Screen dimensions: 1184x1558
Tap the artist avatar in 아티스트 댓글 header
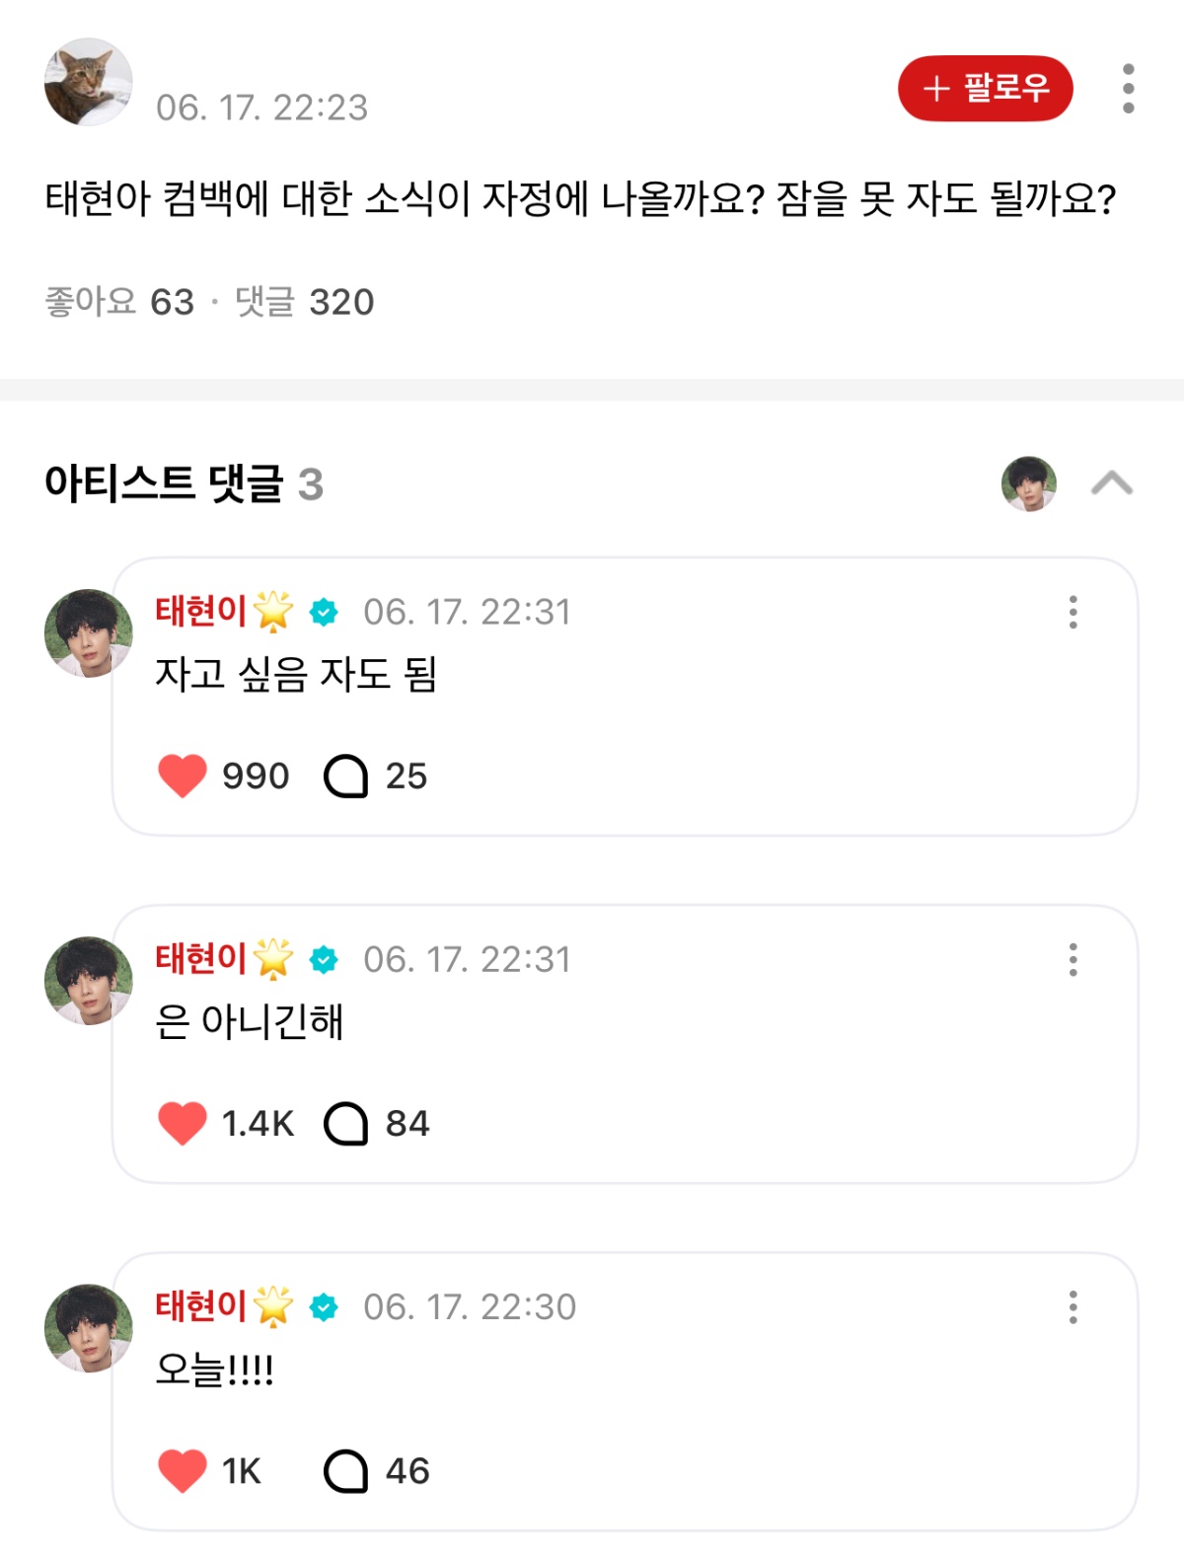1029,483
